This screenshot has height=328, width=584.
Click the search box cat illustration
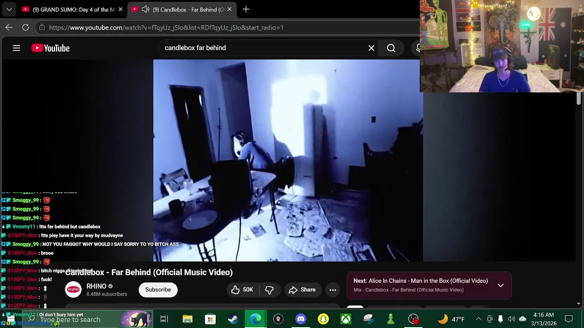pos(136,319)
